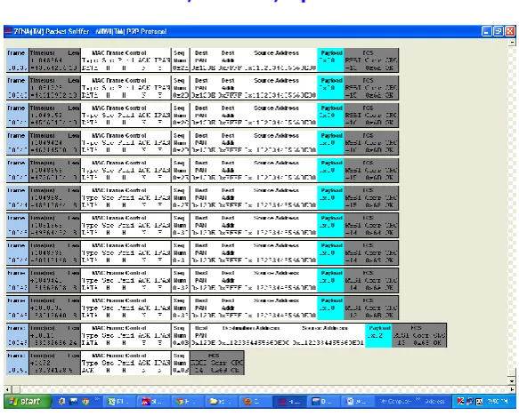Image resolution: width=519 pixels, height=416 pixels.
Task: Click the first quick launch icon beside Start
Action: 61,402
